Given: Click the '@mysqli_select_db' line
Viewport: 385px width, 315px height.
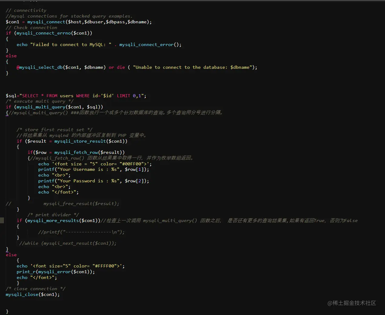Looking at the screenshot, I should coord(137,67).
